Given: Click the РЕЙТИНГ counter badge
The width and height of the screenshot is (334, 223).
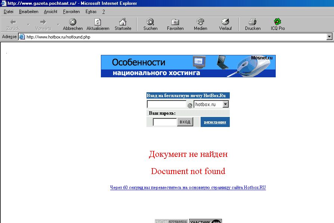Looking at the screenshot, I should click(171, 221).
